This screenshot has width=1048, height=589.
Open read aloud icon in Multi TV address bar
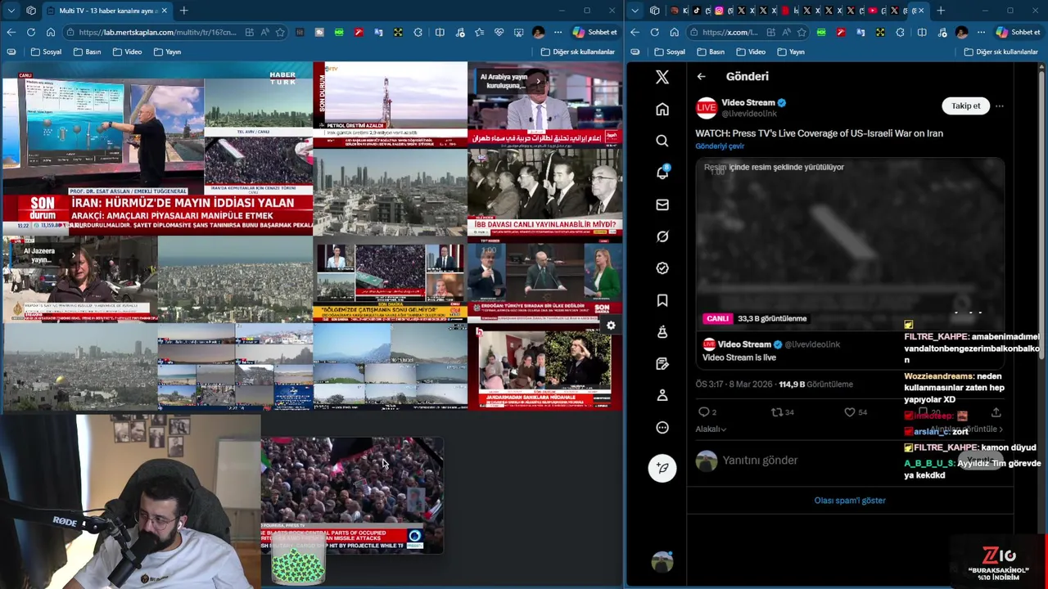tap(264, 32)
